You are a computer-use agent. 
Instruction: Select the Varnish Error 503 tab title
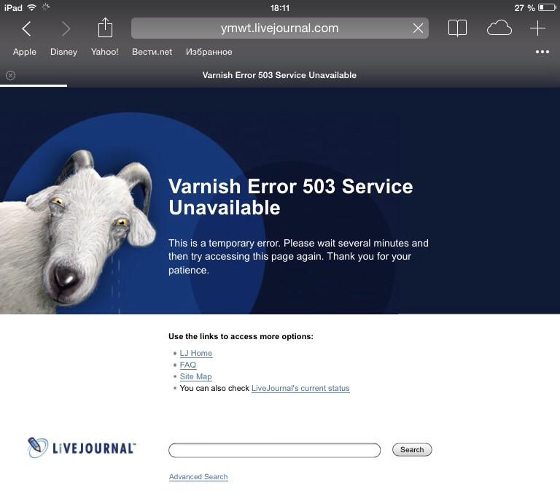click(279, 75)
